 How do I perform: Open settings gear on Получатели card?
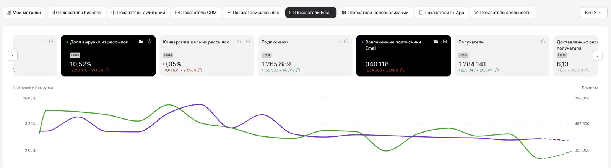pyautogui.click(x=543, y=42)
